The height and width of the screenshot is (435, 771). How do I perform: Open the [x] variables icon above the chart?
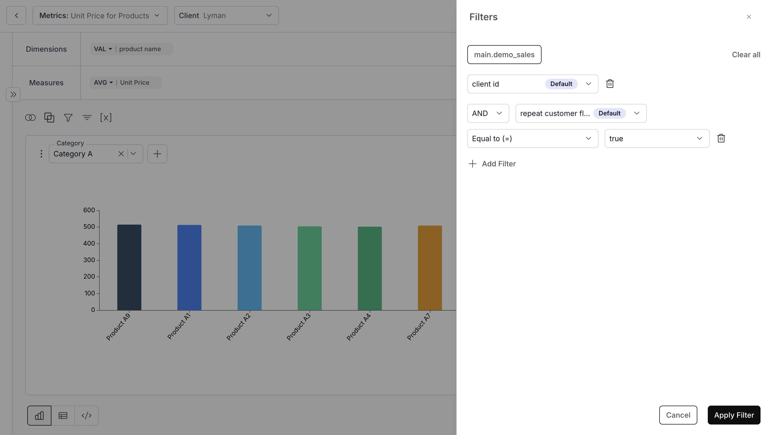pos(106,117)
